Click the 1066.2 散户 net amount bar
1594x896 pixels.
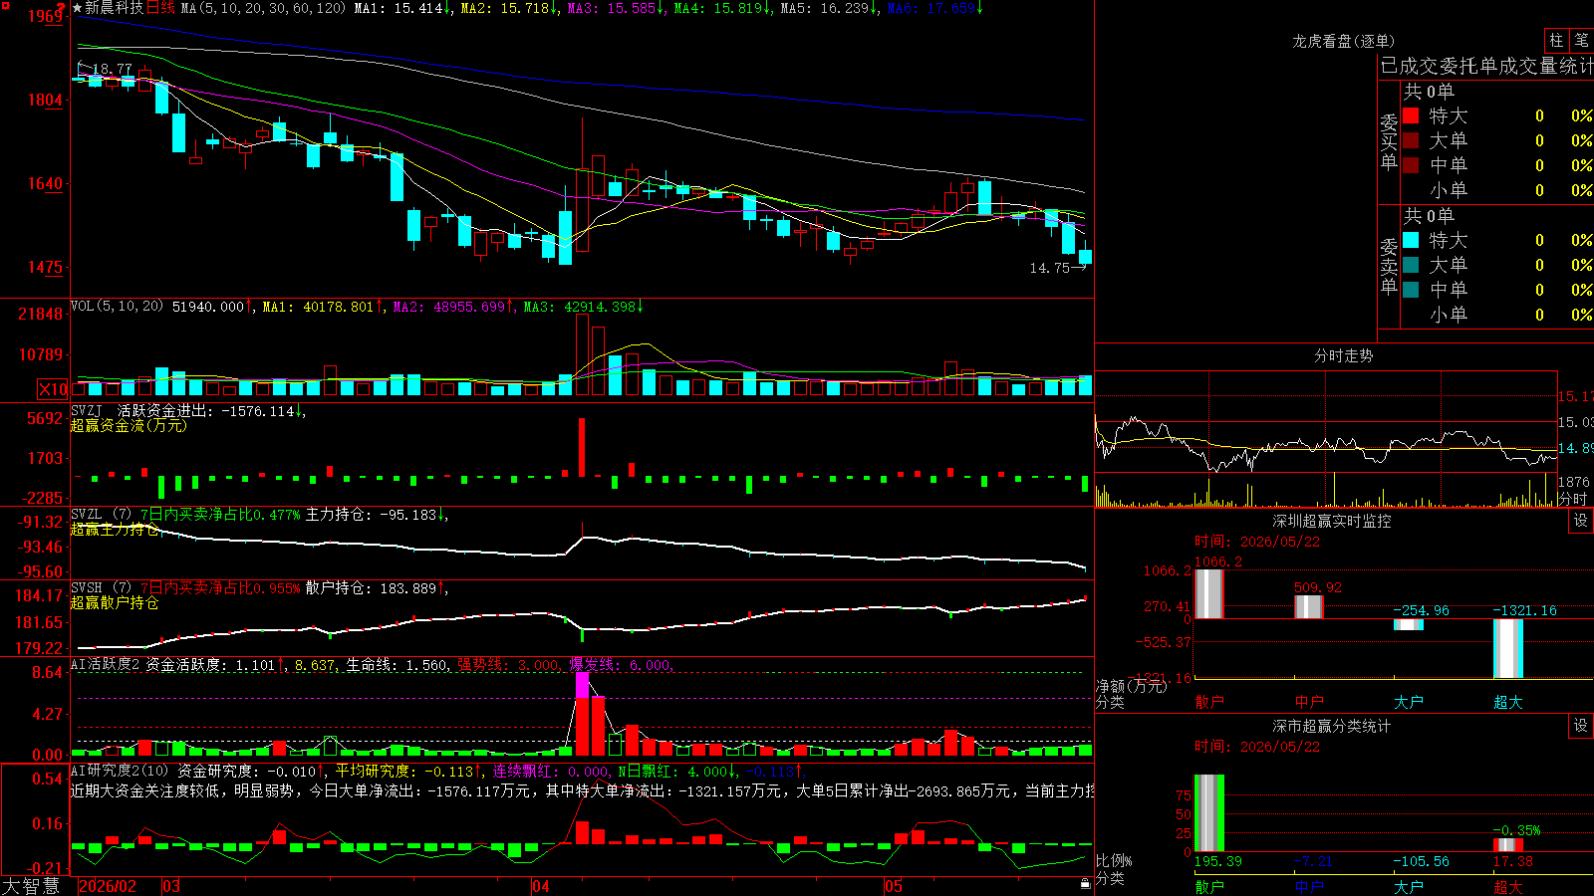pos(1209,594)
